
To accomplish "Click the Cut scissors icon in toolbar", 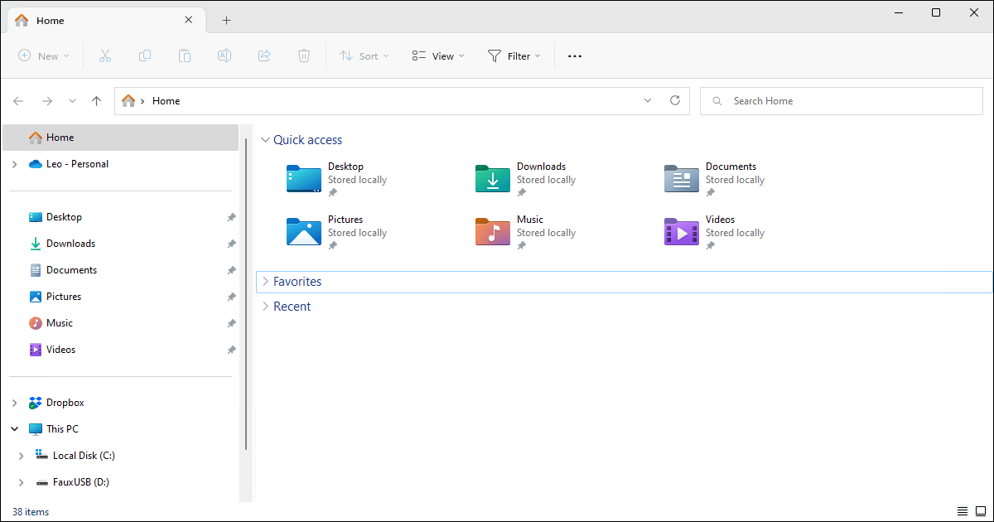I will (x=105, y=56).
